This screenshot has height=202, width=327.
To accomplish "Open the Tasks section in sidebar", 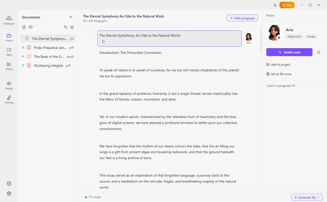I will click(9, 52).
